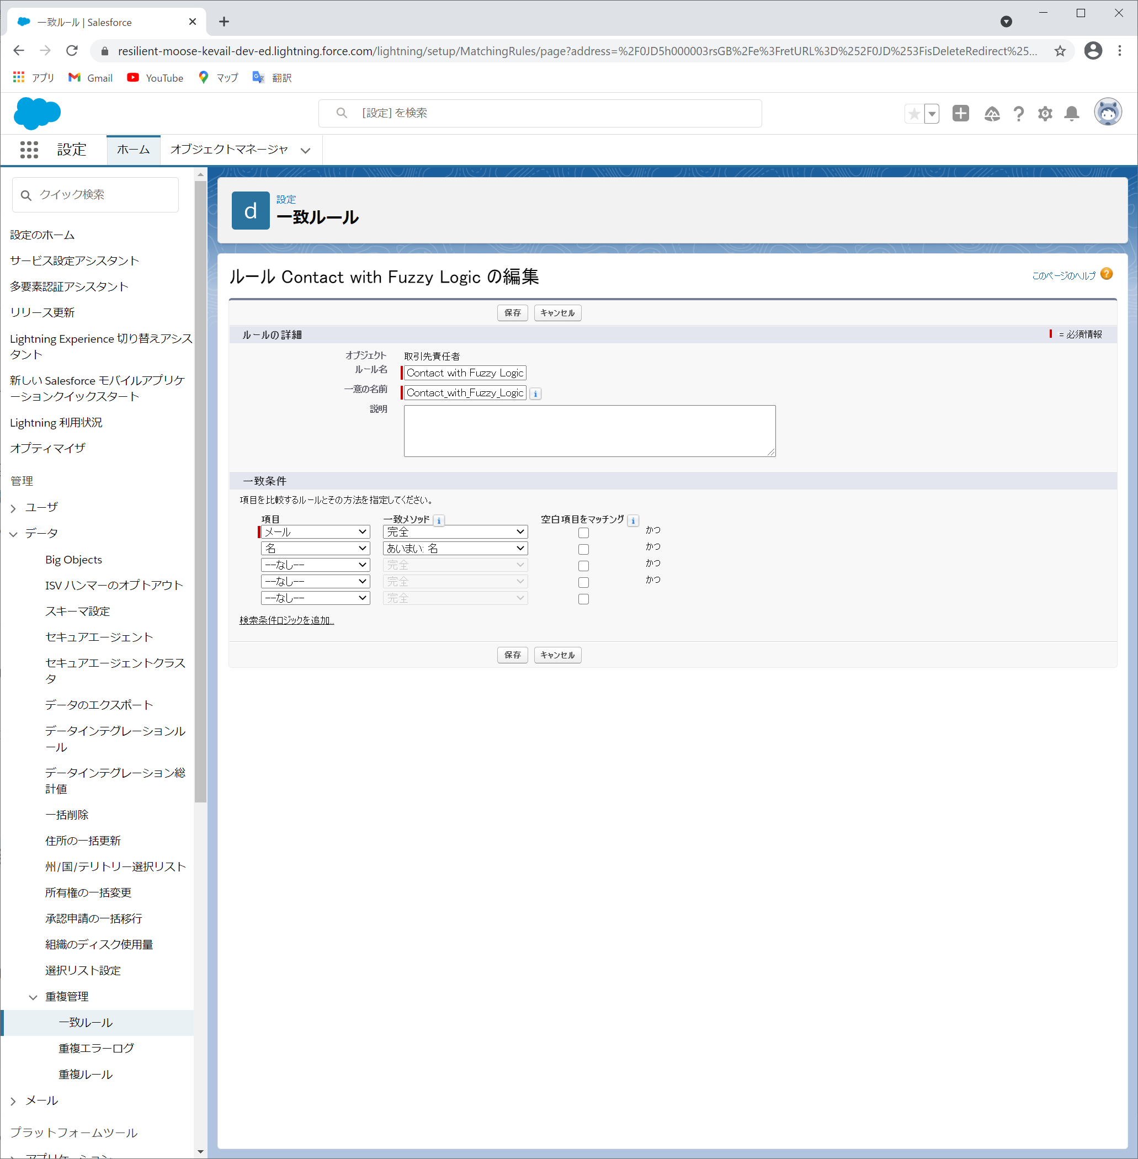This screenshot has width=1138, height=1159.
Task: Open the Trailhead guidance icon
Action: (992, 114)
